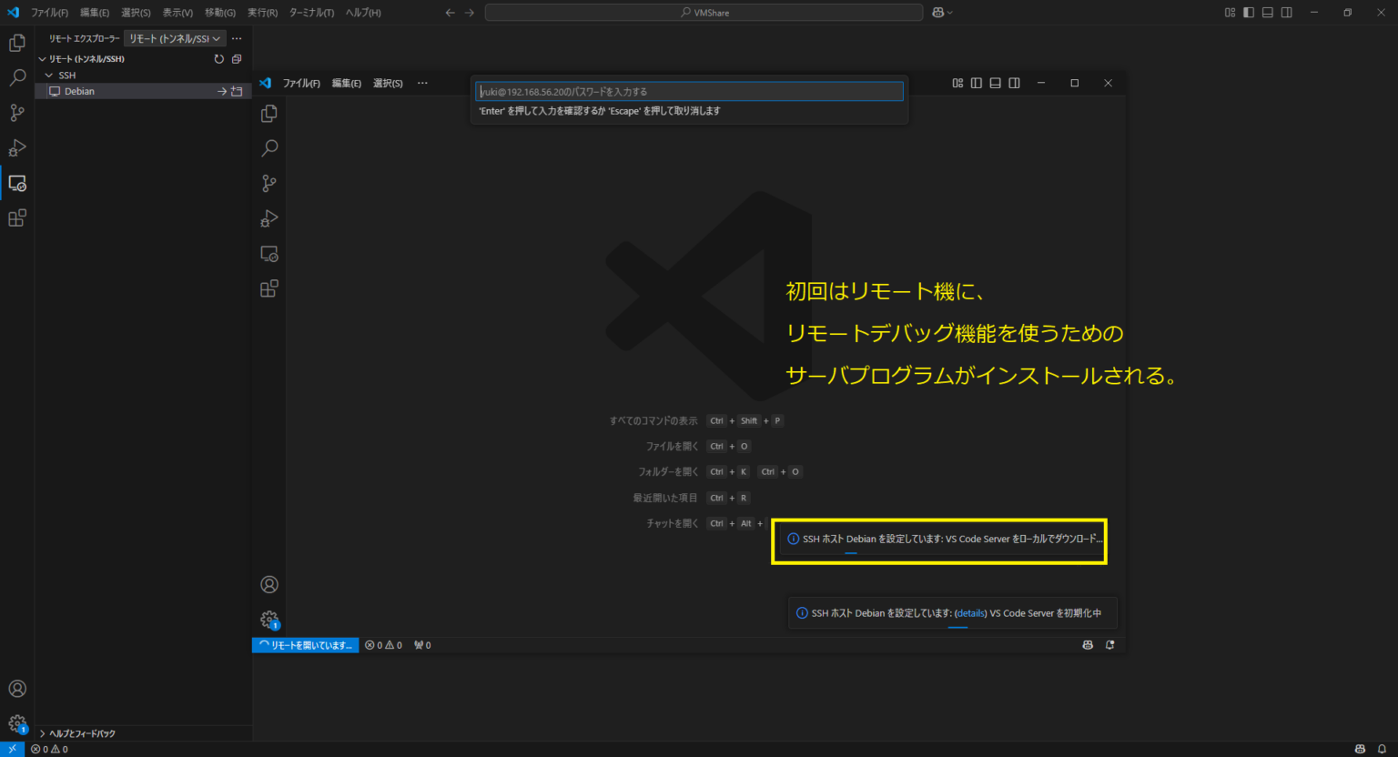
Task: Click the password input field for yuki@192.168.56.20
Action: tap(689, 91)
